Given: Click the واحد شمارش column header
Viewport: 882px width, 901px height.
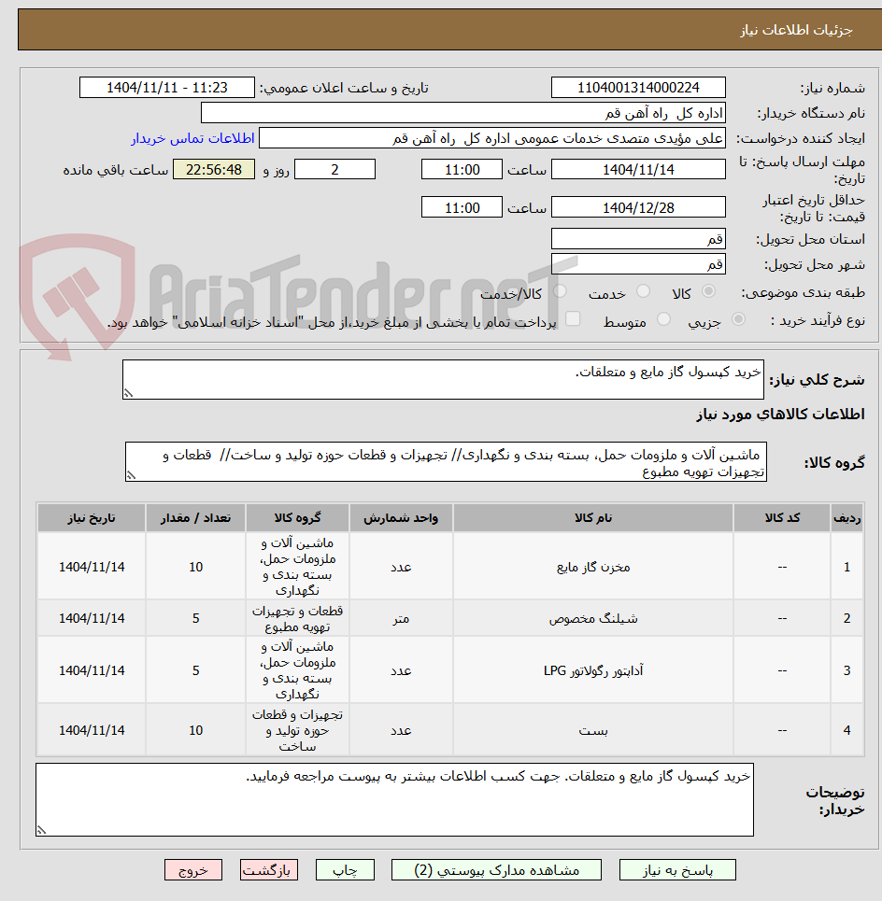Looking at the screenshot, I should click(401, 518).
